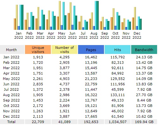The height and width of the screenshot is (125, 159).
Task: Select the May 2022 row label in table
Action: tap(11, 79)
